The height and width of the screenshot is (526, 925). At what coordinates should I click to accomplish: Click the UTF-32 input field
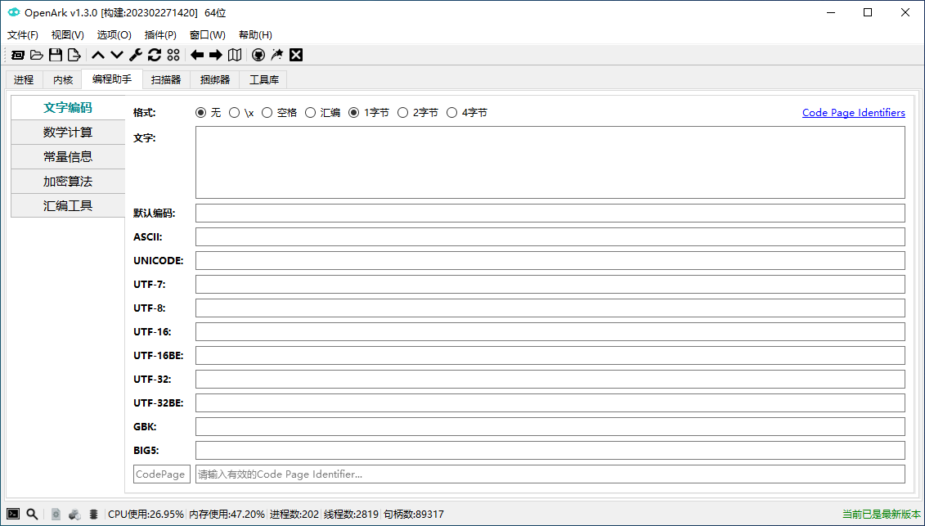point(550,379)
